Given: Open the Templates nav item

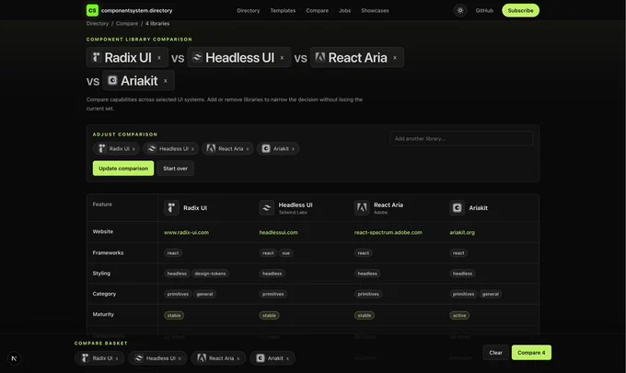Looking at the screenshot, I should point(283,11).
